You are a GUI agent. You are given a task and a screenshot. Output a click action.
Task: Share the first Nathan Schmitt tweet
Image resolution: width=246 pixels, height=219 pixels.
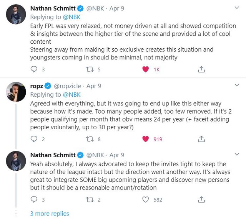(x=201, y=69)
